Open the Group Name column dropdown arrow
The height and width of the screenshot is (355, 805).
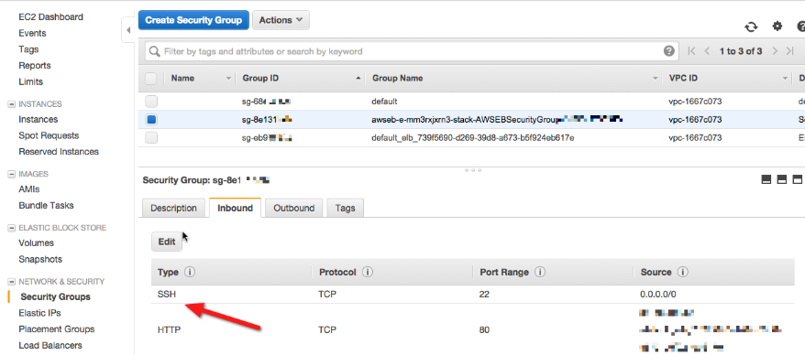655,79
